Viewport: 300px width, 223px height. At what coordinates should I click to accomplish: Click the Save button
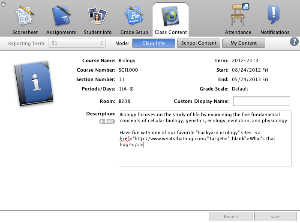pos(276,217)
